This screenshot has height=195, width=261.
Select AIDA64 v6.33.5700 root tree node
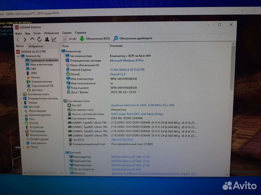31,52
